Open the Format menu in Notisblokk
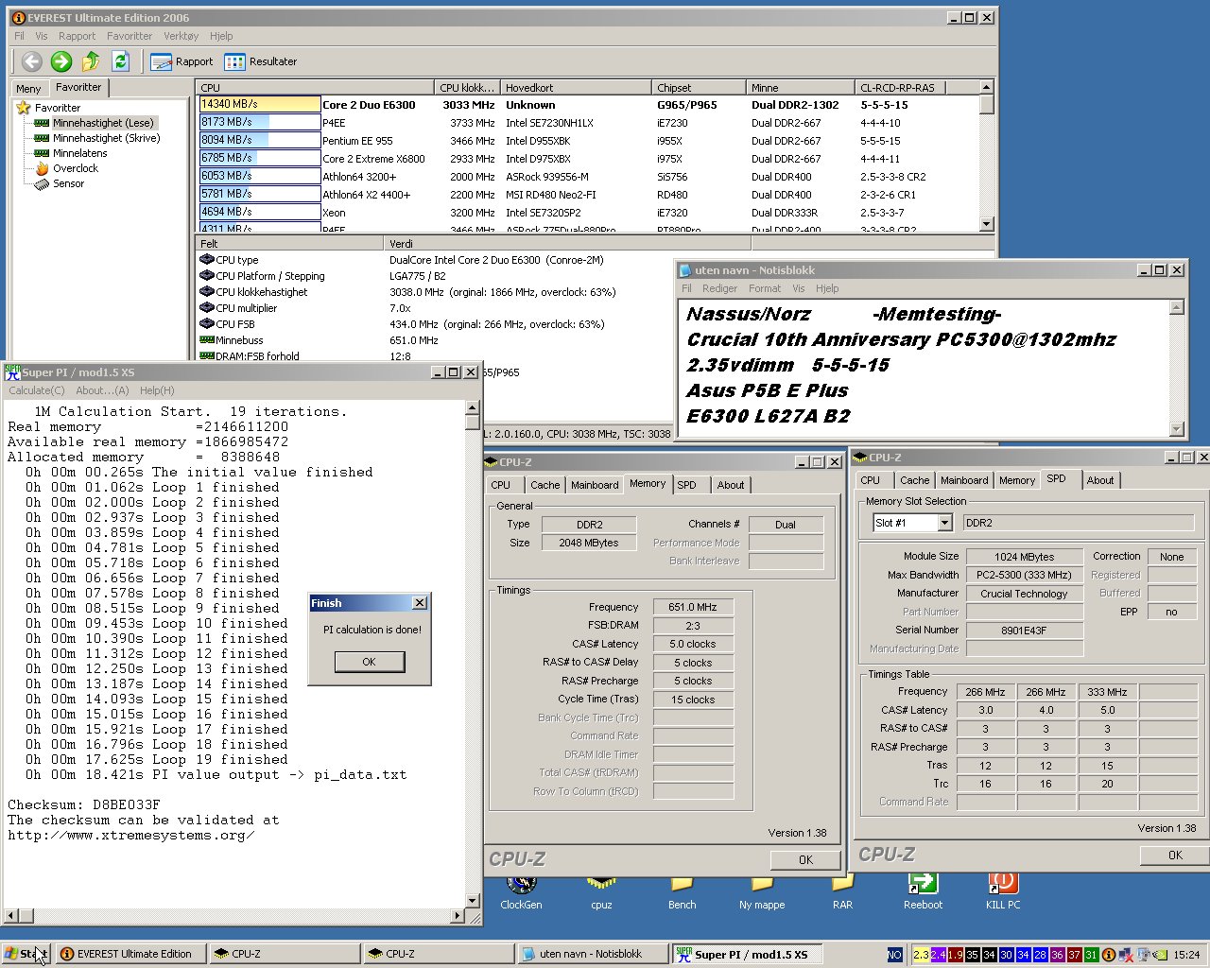Screen dimensions: 1210x968 click(x=765, y=288)
